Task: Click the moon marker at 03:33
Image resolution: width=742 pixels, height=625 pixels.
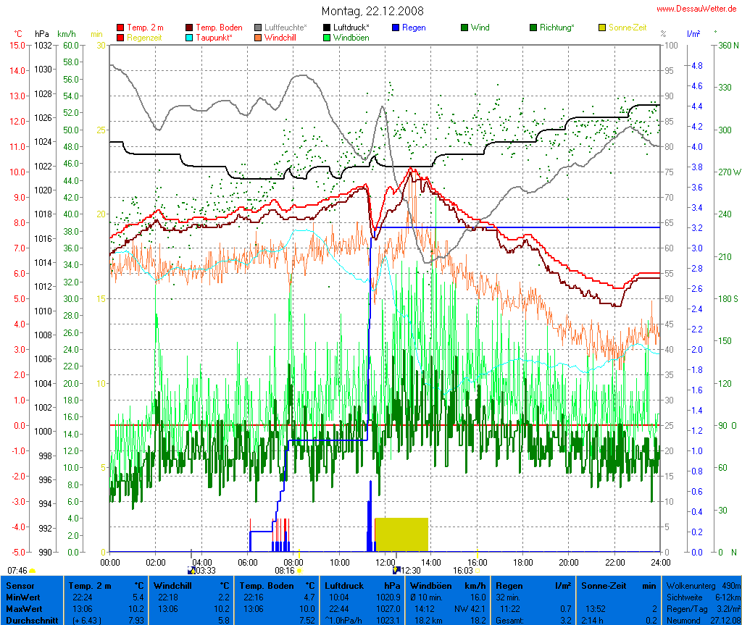Action: point(191,570)
